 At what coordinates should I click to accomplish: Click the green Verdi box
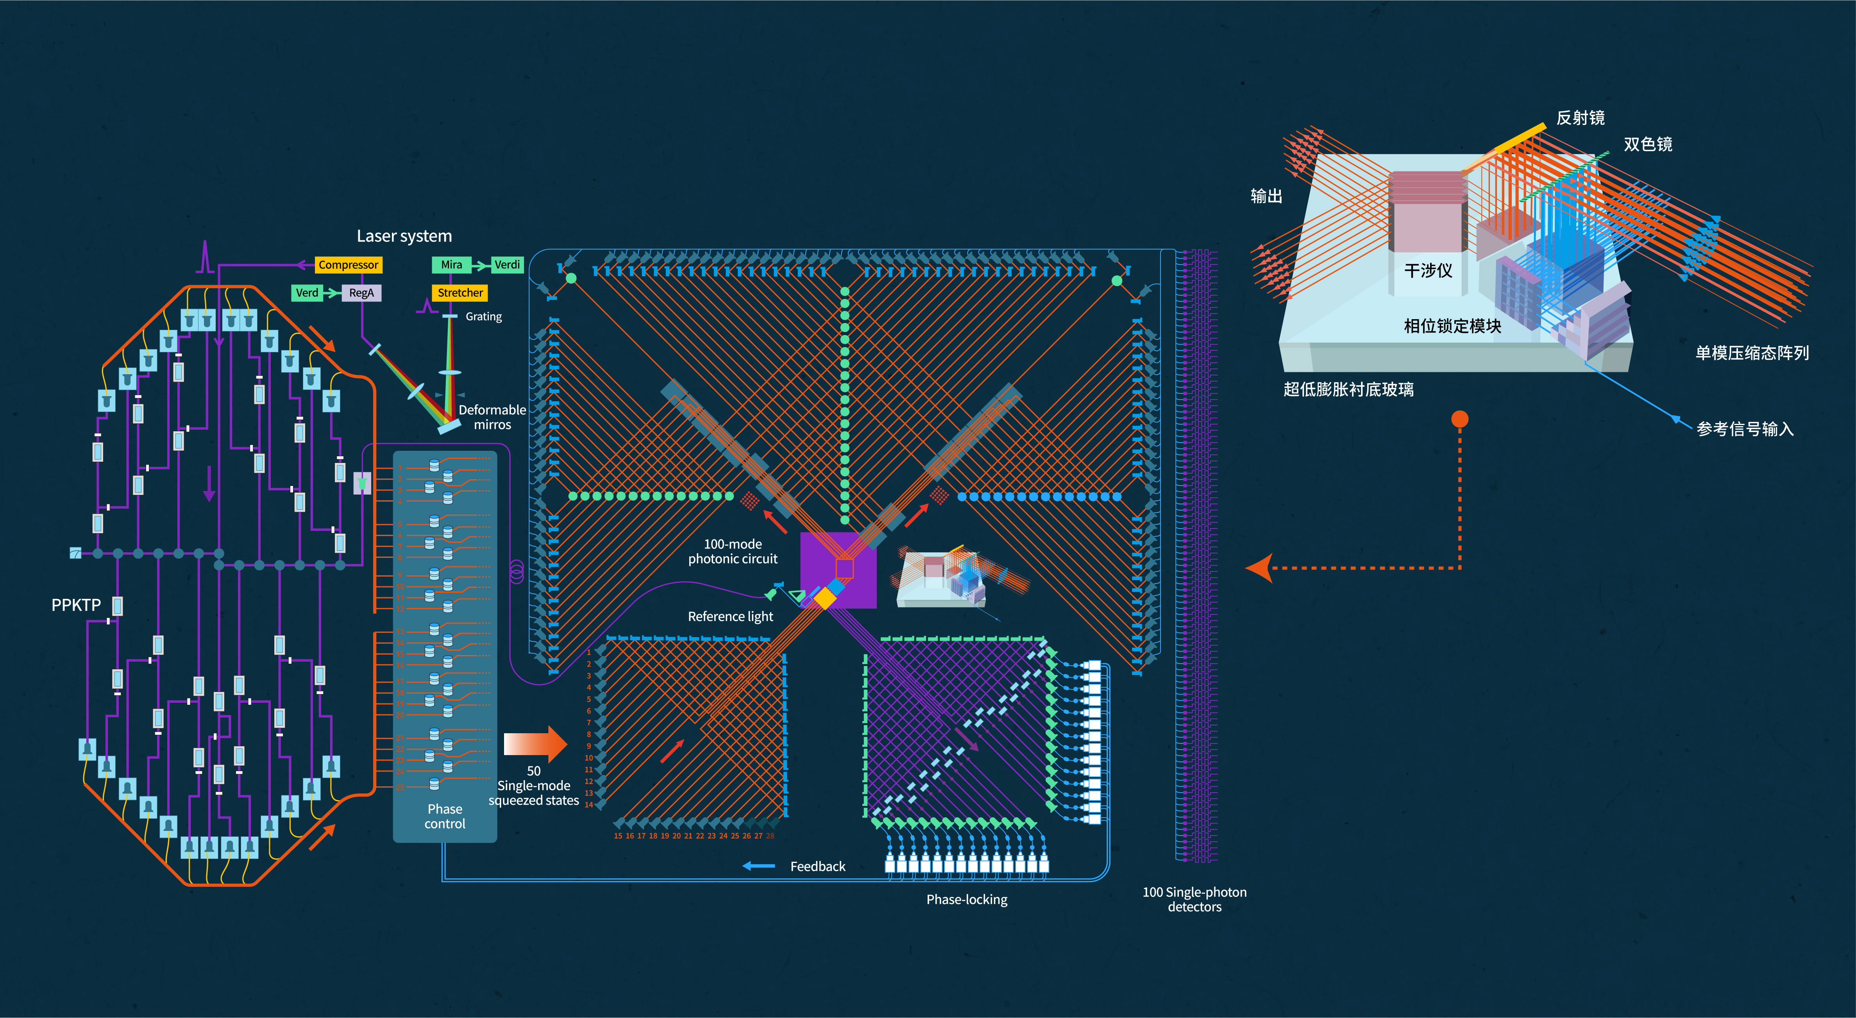click(507, 265)
